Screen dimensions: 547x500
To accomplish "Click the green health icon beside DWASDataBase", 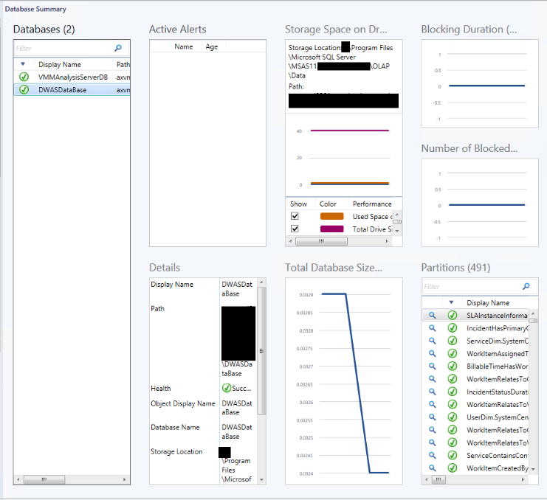I will coord(24,90).
